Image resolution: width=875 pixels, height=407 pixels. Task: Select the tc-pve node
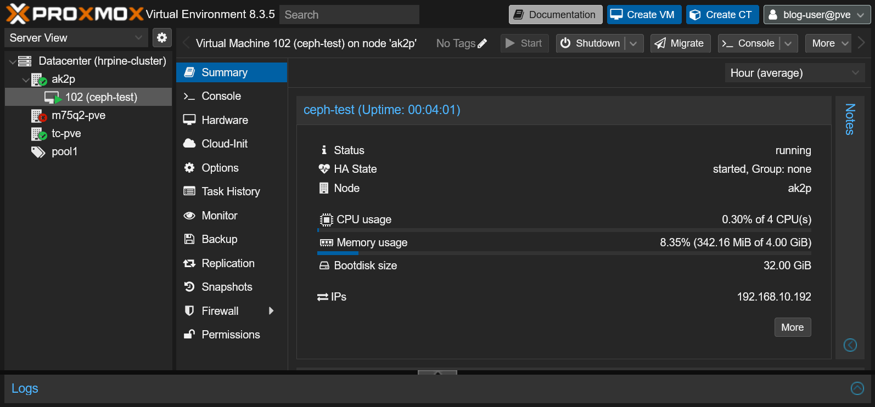tap(88, 134)
